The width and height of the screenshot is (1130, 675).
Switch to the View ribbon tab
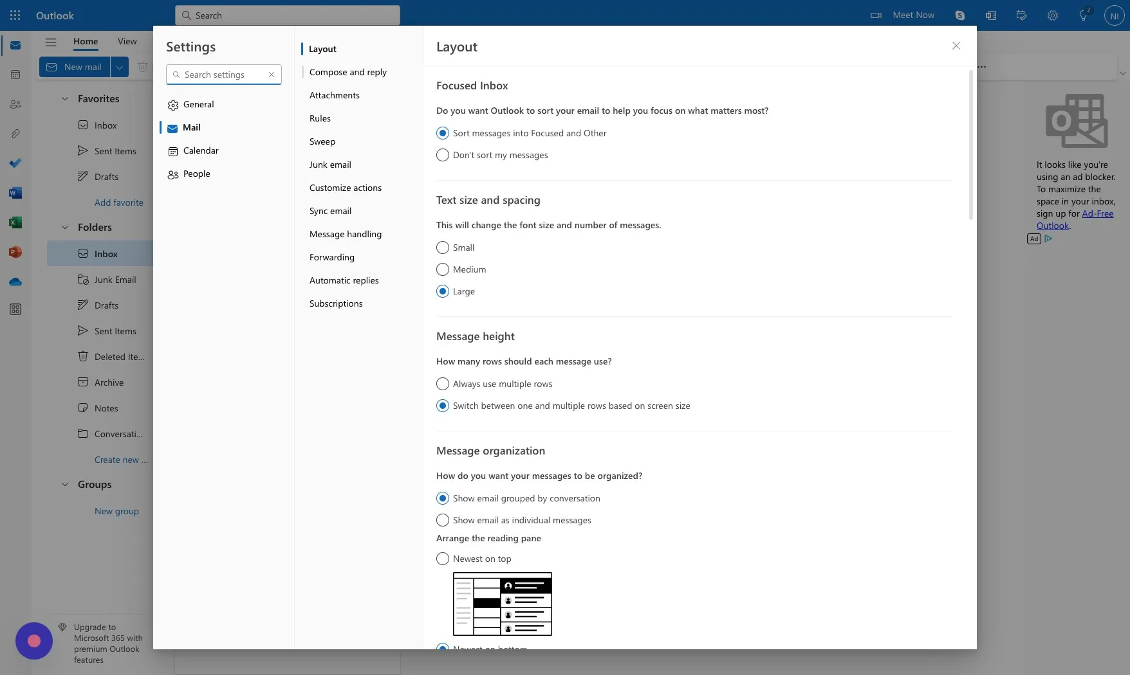[x=127, y=41]
